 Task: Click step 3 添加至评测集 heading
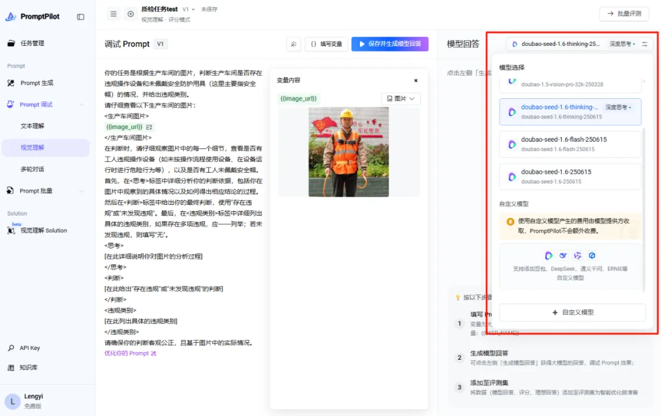pyautogui.click(x=489, y=382)
